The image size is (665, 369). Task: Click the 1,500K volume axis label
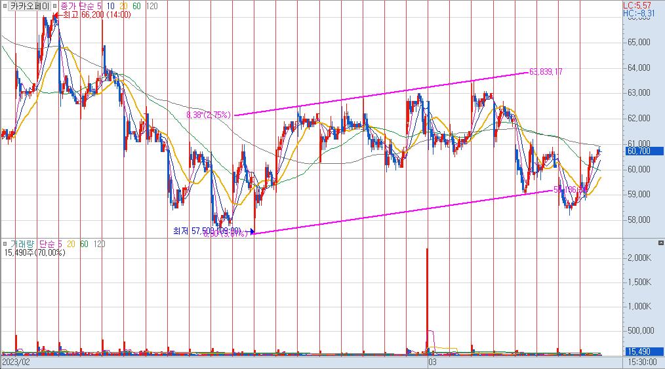point(639,282)
